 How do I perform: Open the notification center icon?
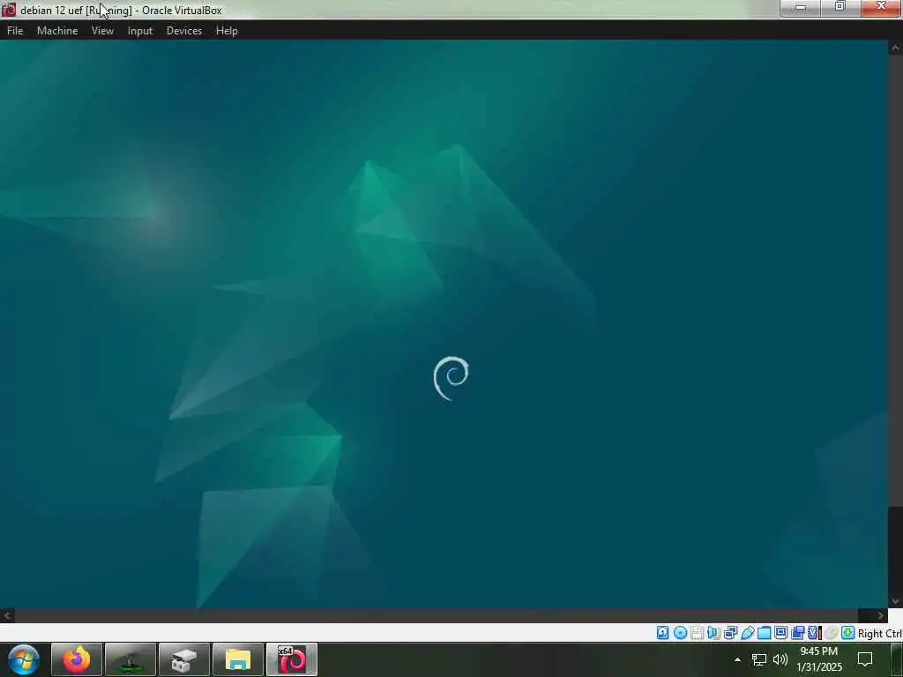[x=865, y=659]
